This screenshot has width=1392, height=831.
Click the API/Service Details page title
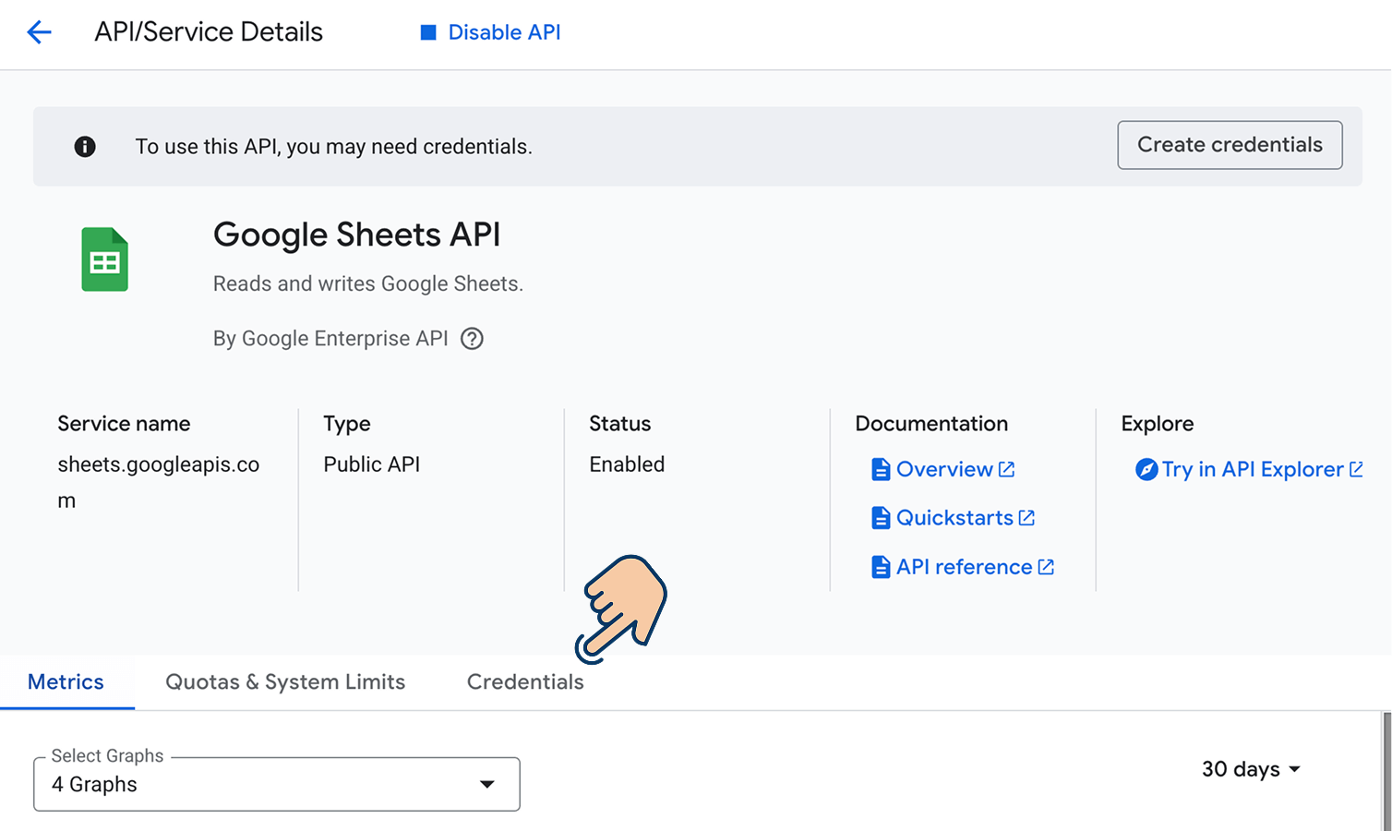coord(209,32)
